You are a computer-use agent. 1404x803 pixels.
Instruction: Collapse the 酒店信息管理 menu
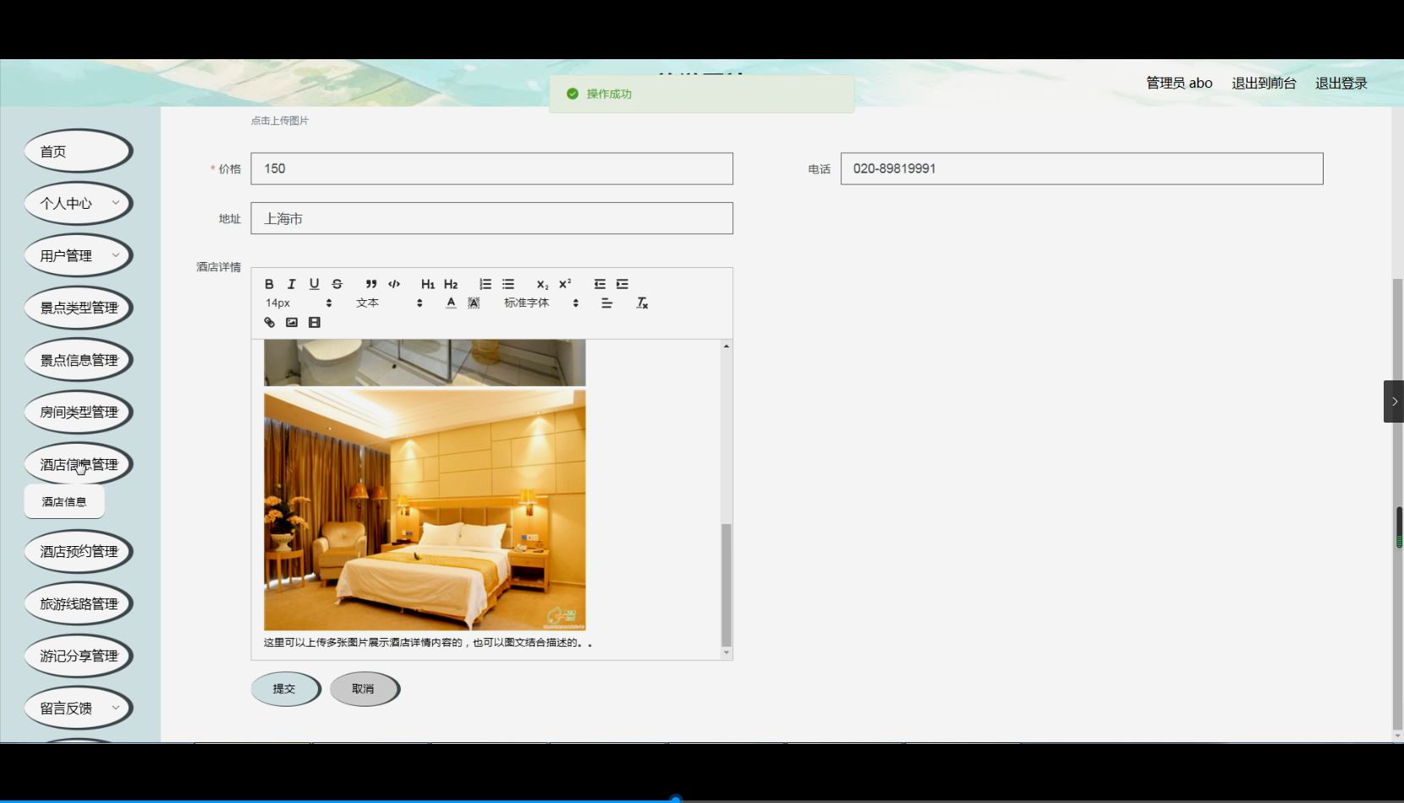[x=79, y=464]
